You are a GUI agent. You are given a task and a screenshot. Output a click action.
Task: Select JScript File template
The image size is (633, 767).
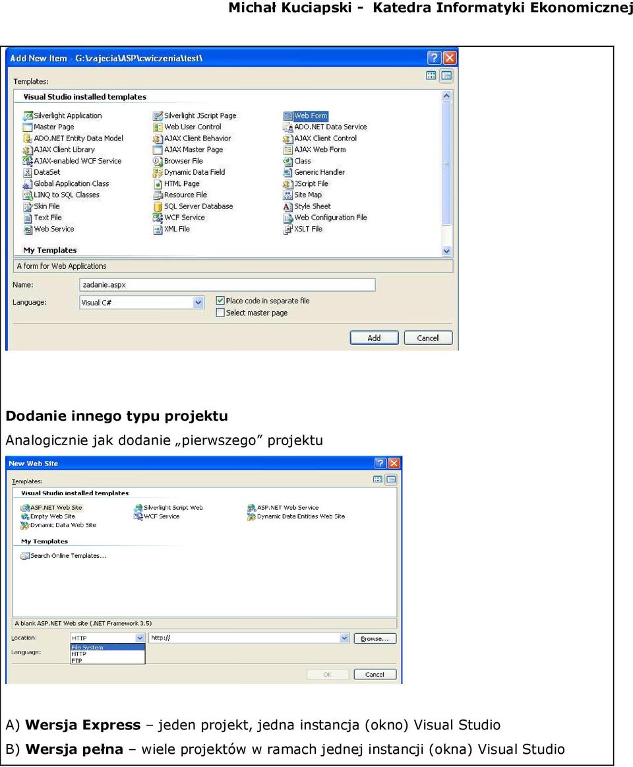pos(306,183)
